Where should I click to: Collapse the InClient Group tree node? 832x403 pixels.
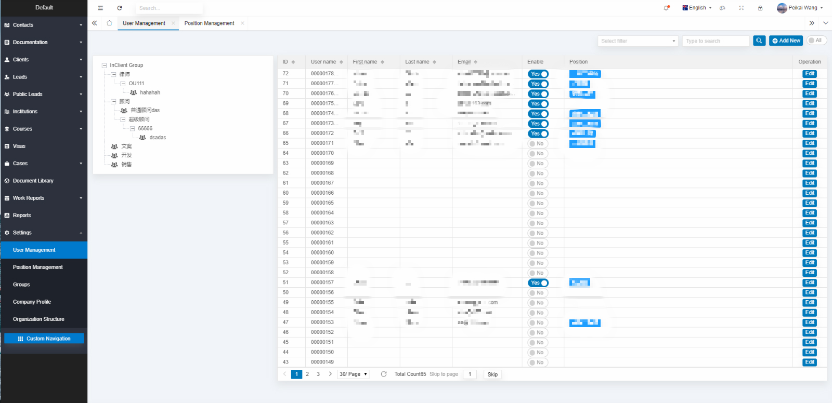(104, 65)
